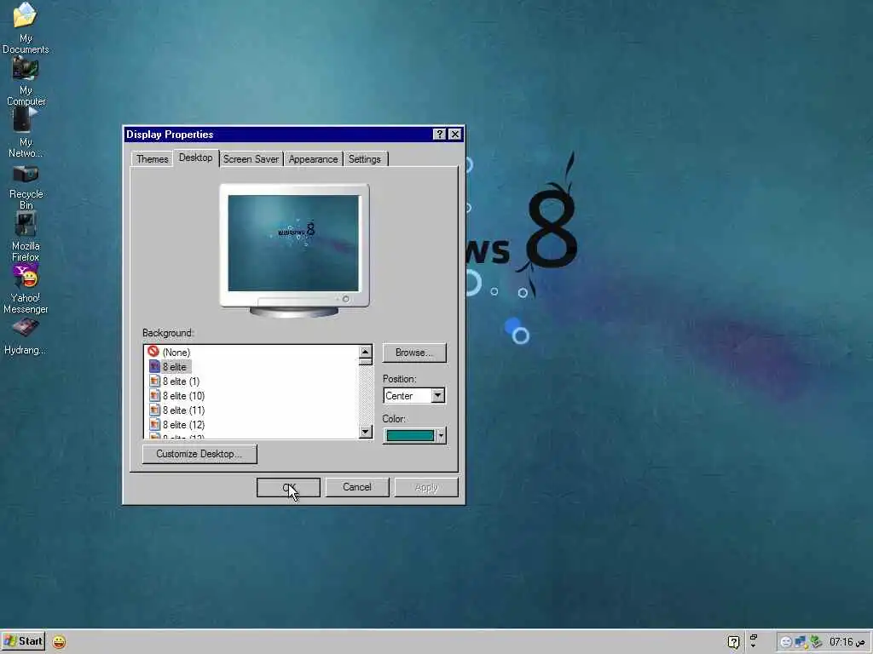Click the question mark help button in title bar
Viewport: 873px width, 654px height.
[439, 134]
